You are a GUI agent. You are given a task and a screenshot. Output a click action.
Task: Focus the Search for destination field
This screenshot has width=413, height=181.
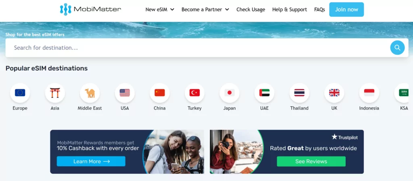[x=198, y=48]
